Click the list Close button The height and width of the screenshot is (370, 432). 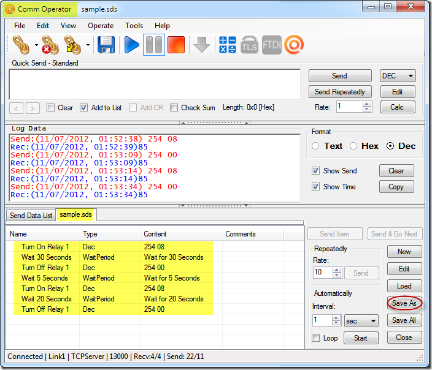[404, 338]
